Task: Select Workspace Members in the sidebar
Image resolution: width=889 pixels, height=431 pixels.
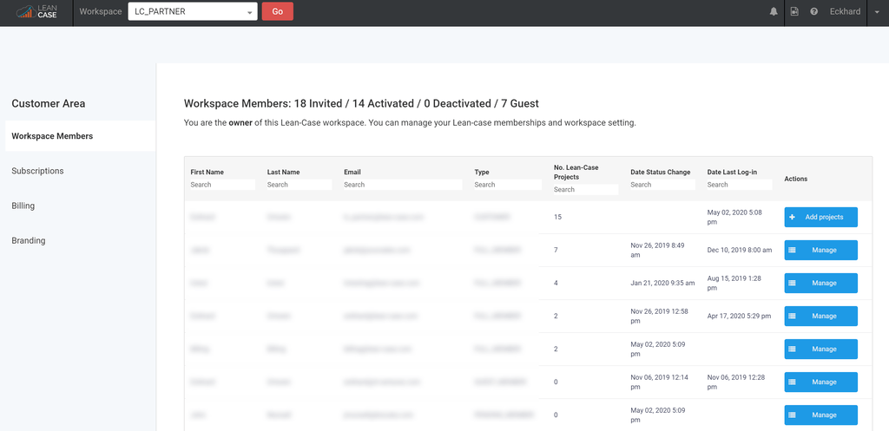Action: click(x=52, y=136)
